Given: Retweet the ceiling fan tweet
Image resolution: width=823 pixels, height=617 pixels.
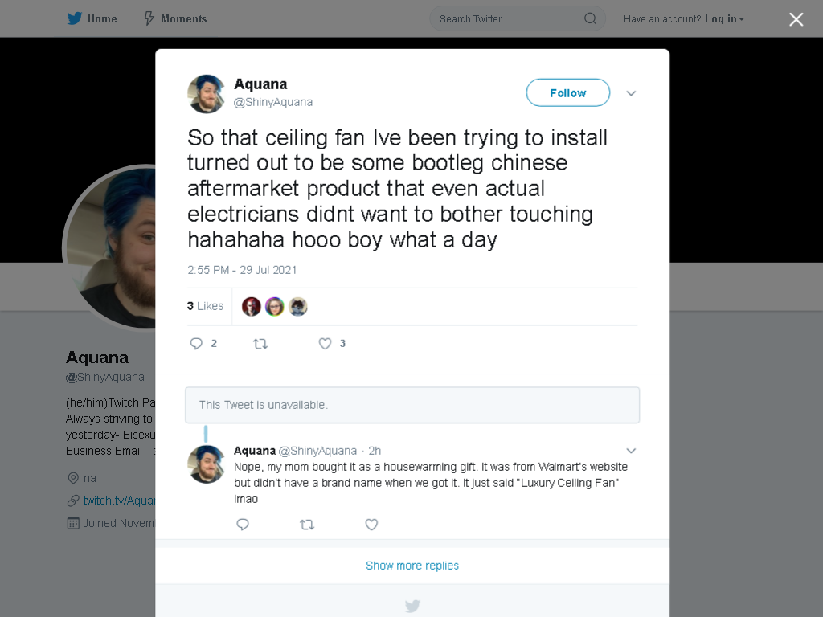Looking at the screenshot, I should (260, 344).
